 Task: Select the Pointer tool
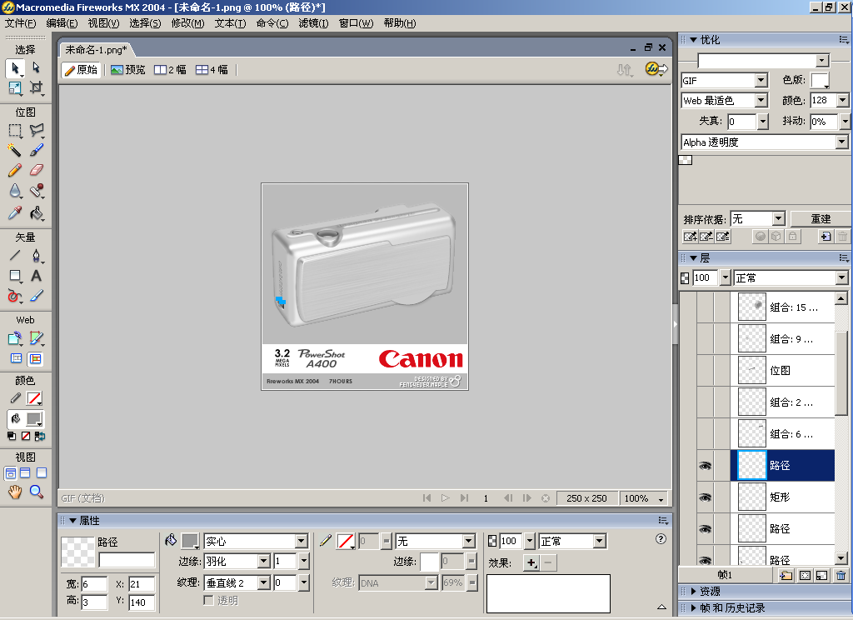[x=15, y=68]
